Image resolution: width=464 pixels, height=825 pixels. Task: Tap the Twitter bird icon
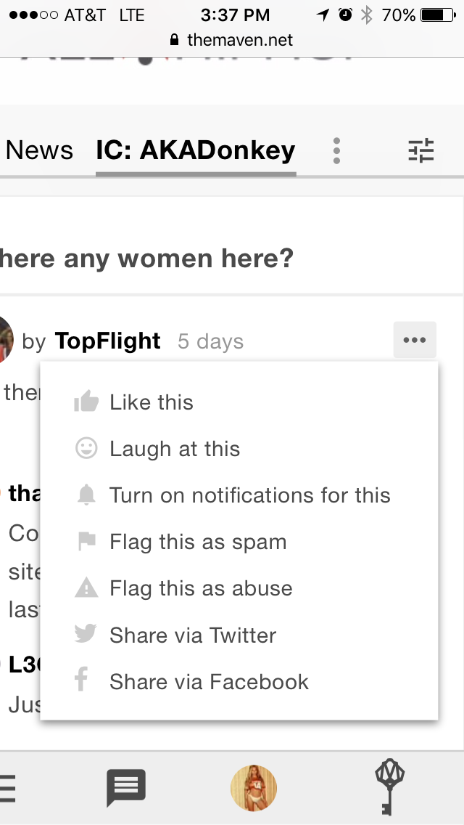coord(86,633)
